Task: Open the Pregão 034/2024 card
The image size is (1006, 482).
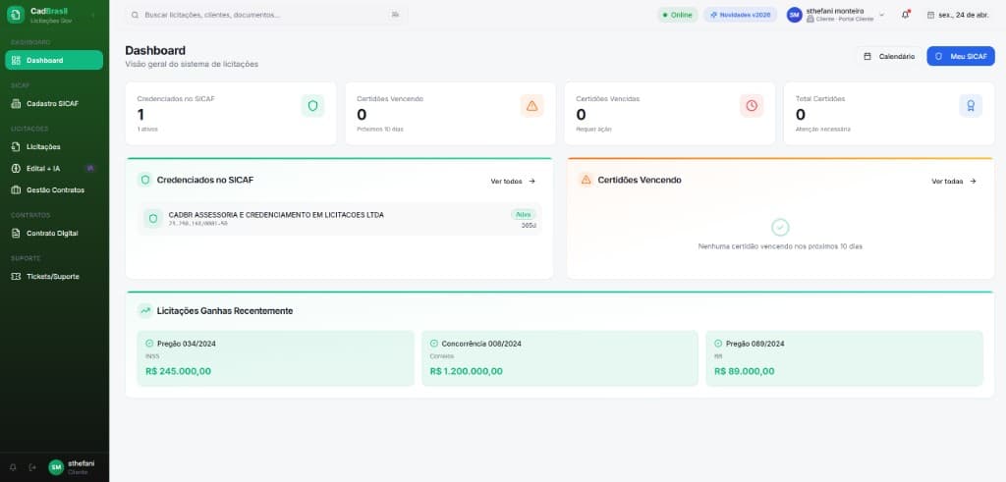Action: tap(275, 358)
